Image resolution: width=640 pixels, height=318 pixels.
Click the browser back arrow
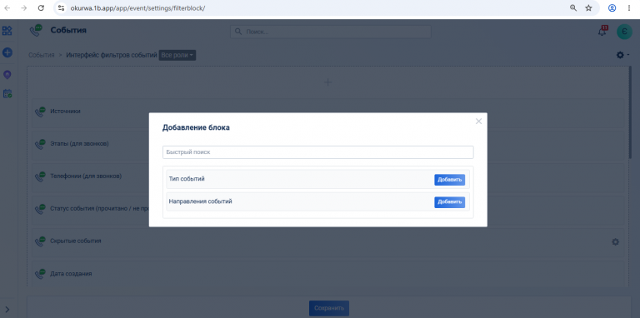pyautogui.click(x=7, y=7)
